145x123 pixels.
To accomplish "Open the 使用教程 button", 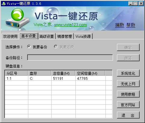I will pyautogui.click(x=128, y=94).
